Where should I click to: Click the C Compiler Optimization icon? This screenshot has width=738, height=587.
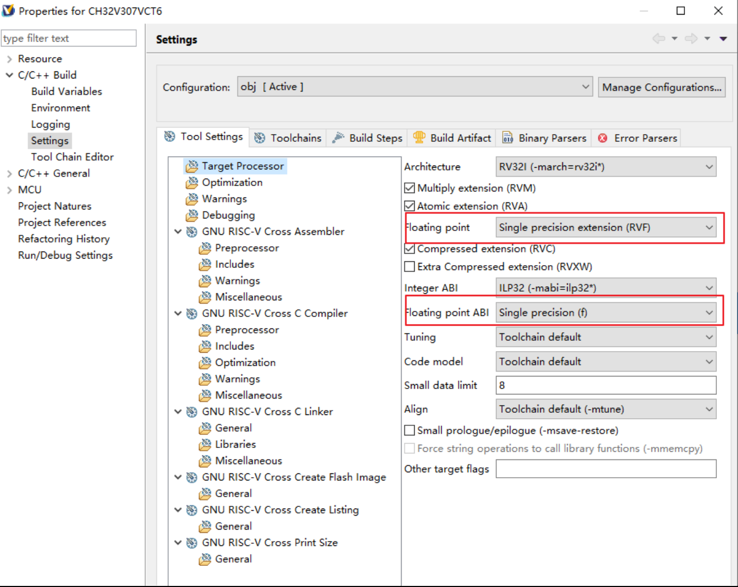(204, 362)
